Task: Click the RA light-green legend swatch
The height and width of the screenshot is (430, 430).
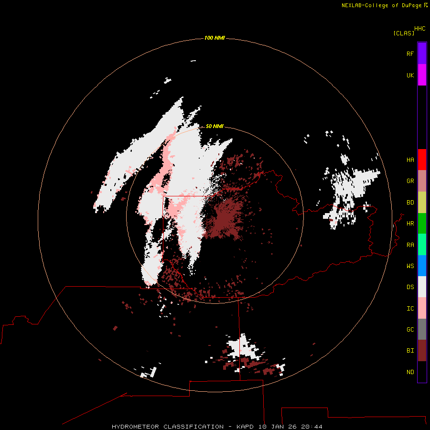Action: point(422,245)
